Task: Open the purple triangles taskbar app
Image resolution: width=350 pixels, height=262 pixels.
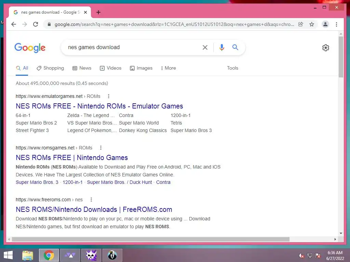Action: pos(70,255)
